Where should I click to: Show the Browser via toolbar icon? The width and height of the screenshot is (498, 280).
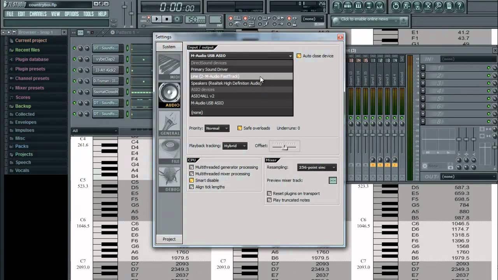369,6
